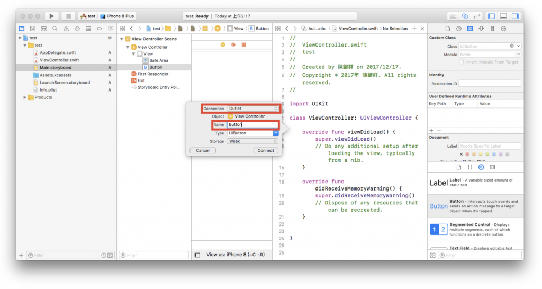Select the green document label color
This screenshot has height=289, width=542.
click(x=487, y=155)
